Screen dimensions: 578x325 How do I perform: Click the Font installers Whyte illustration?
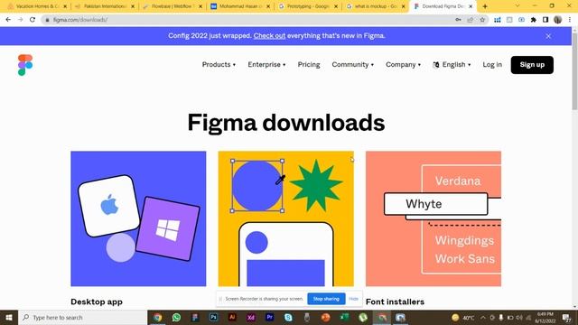click(433, 218)
